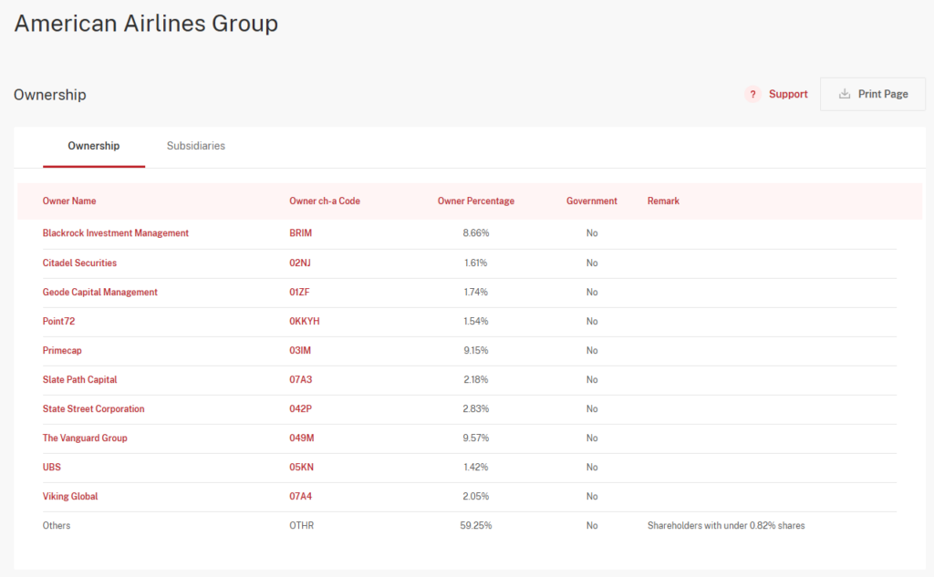934x577 pixels.
Task: Open State Street Corporation link
Action: (x=93, y=408)
